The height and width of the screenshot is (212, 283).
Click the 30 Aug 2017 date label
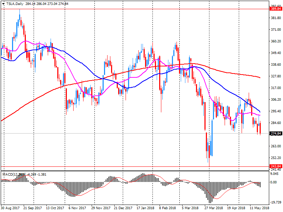coord(10,208)
